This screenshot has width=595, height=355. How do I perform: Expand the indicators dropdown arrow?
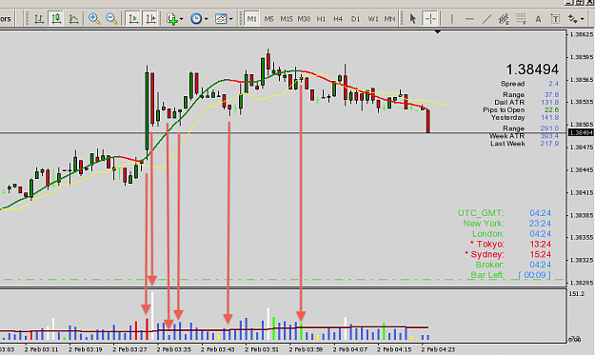182,19
